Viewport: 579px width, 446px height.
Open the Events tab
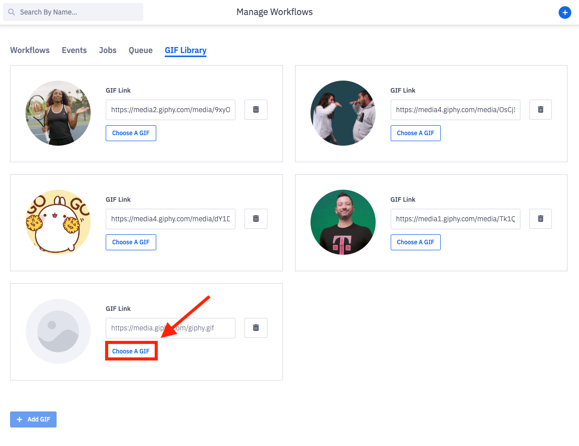(74, 50)
